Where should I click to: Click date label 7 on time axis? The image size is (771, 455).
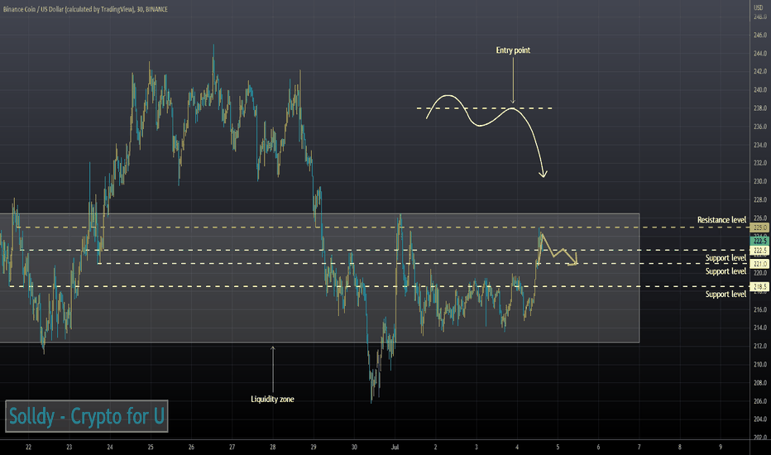pyautogui.click(x=639, y=447)
